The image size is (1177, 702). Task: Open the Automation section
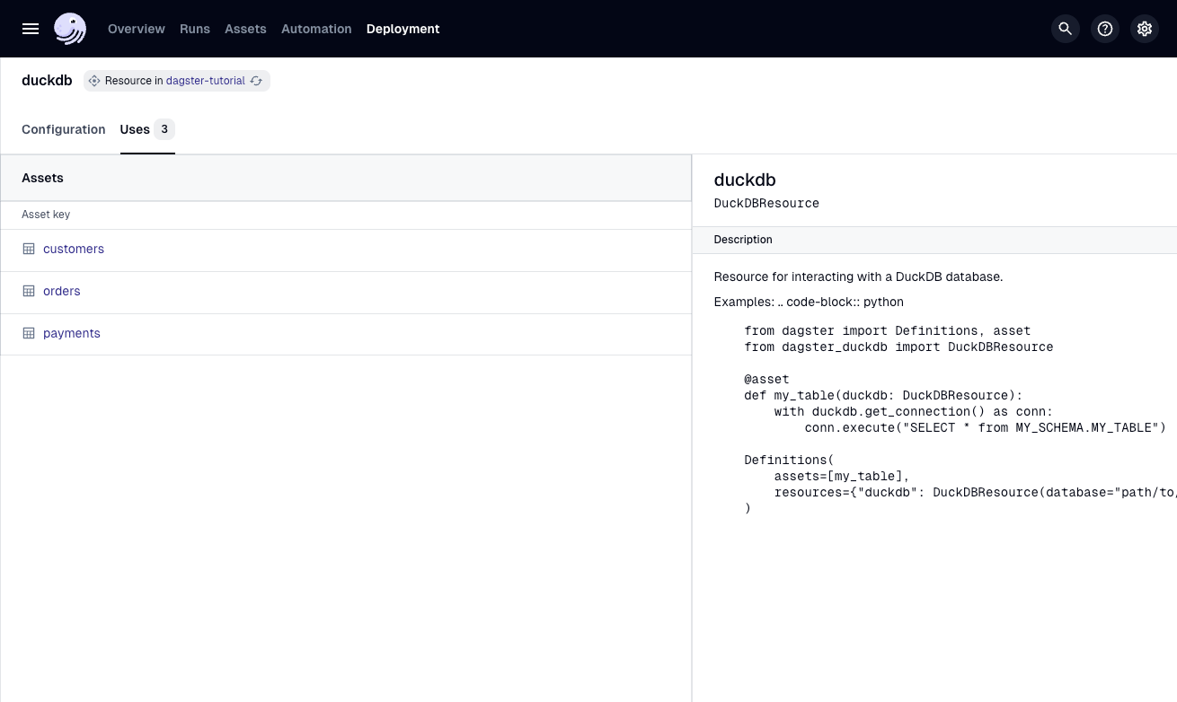click(x=316, y=29)
